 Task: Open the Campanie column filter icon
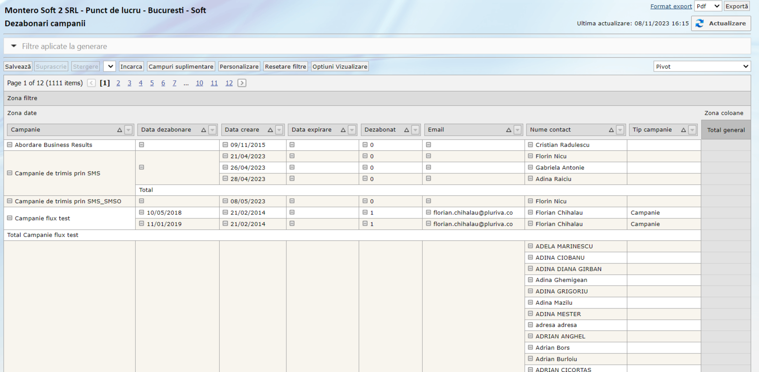128,130
